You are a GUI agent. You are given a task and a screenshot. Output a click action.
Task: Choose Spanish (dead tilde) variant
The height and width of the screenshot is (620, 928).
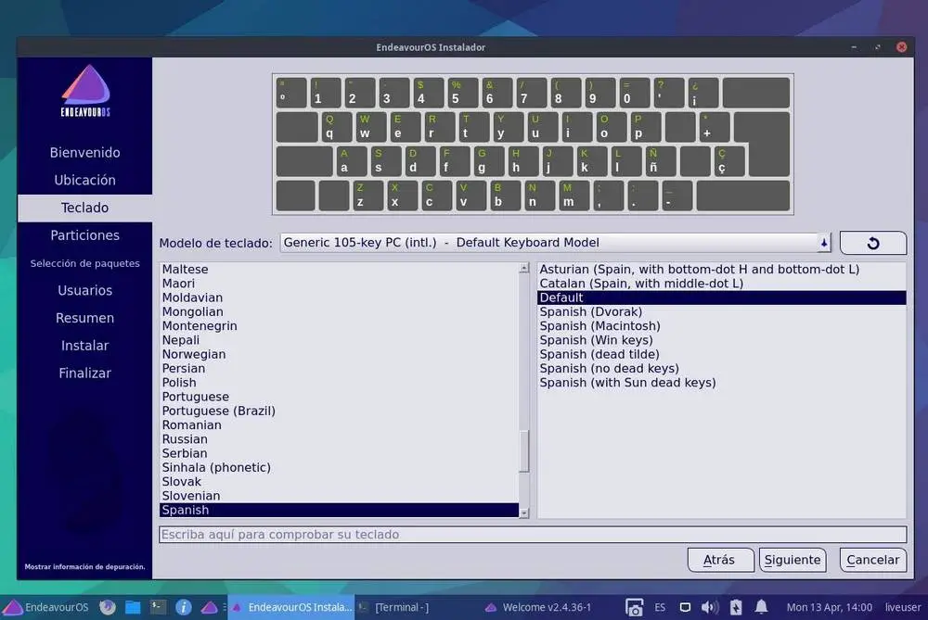[x=721, y=354]
